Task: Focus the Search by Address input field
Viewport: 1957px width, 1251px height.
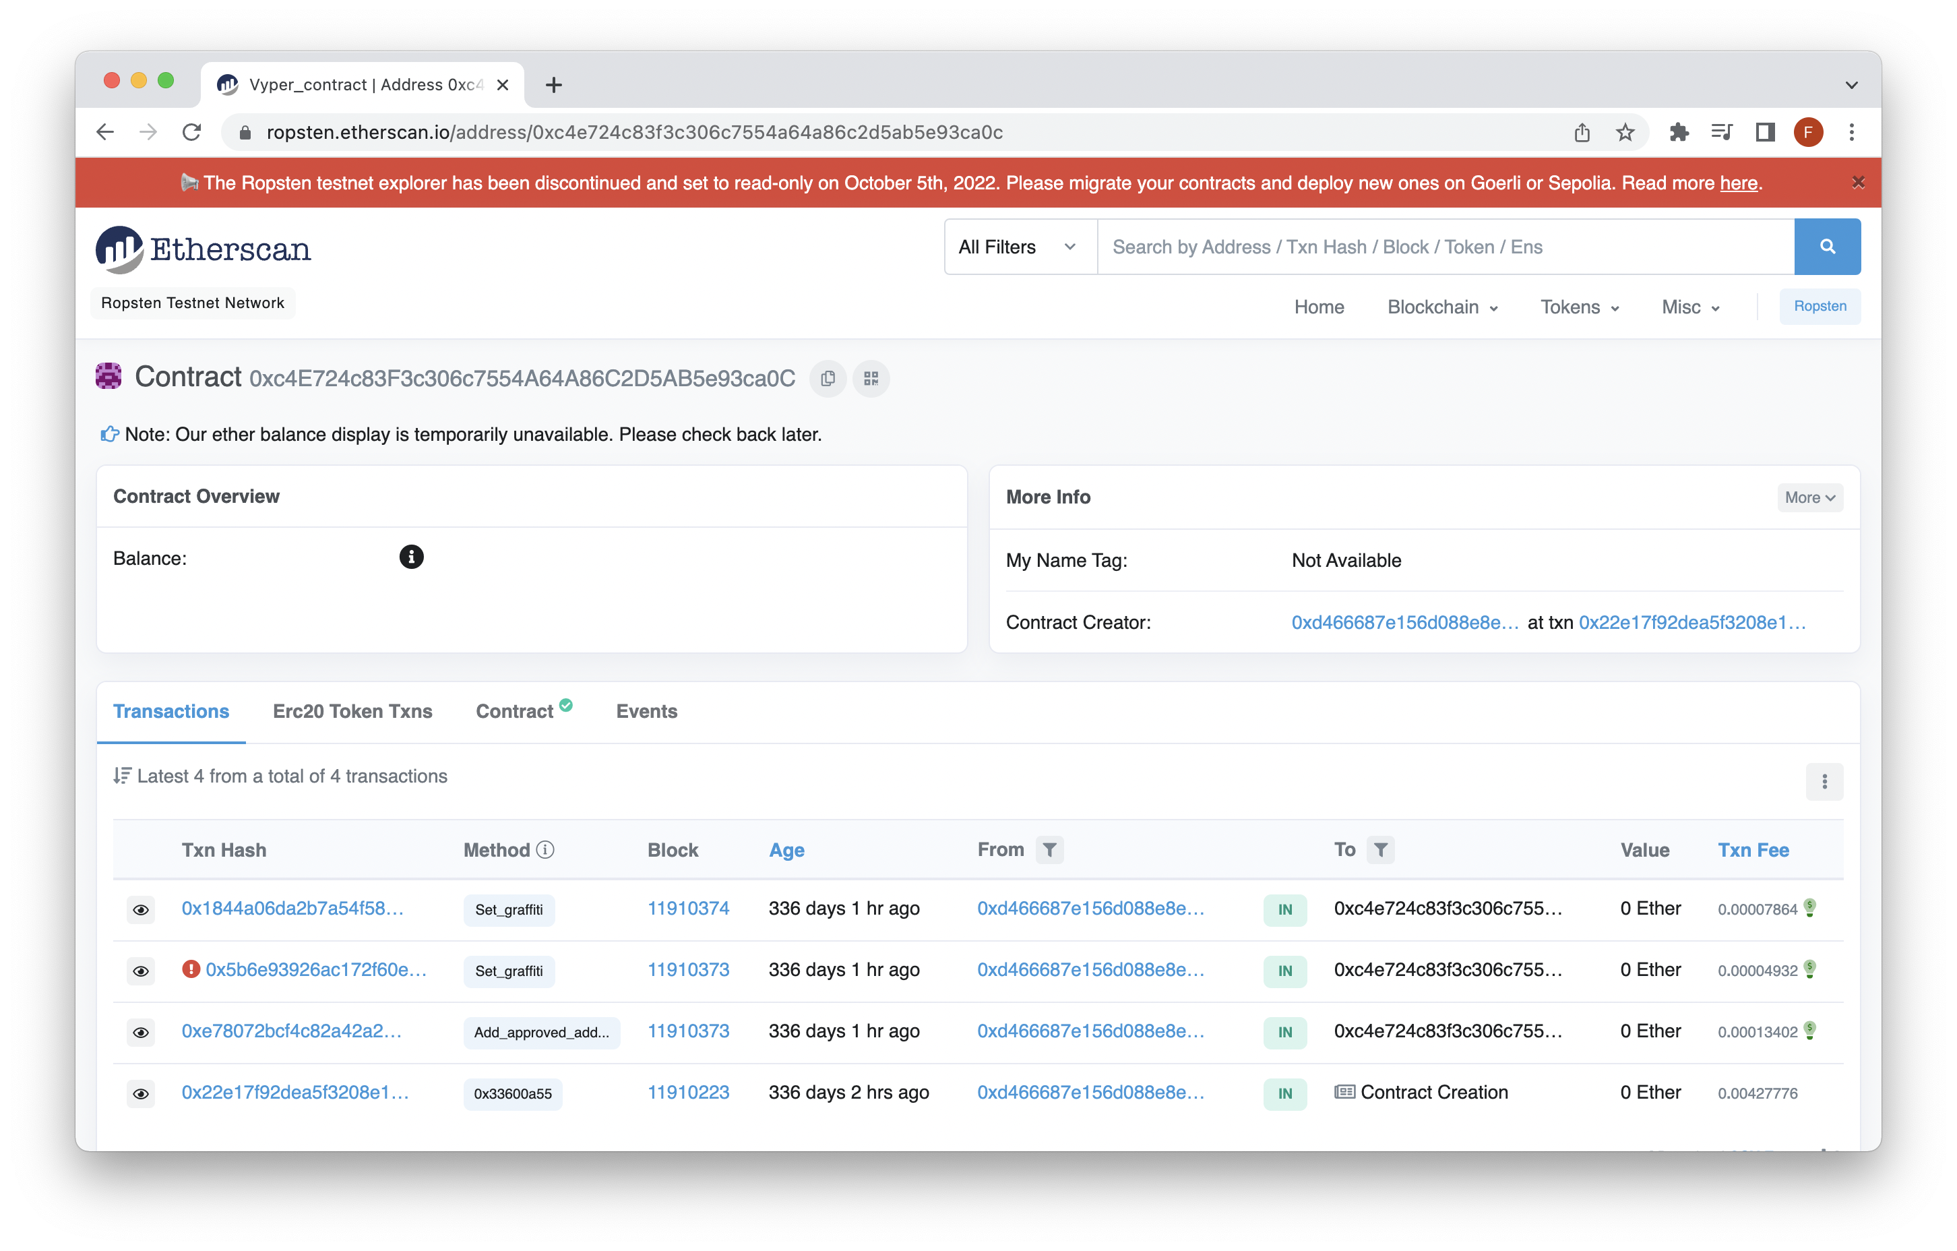Action: pyautogui.click(x=1445, y=246)
